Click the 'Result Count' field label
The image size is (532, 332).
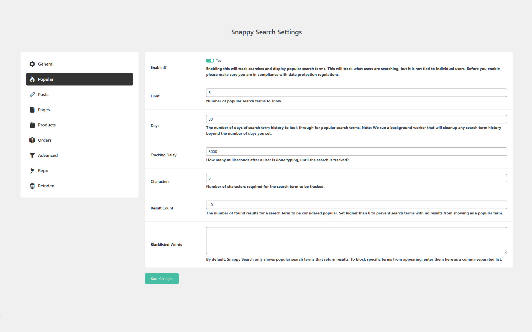coord(162,208)
